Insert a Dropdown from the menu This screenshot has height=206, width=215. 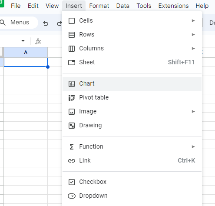[132, 196]
